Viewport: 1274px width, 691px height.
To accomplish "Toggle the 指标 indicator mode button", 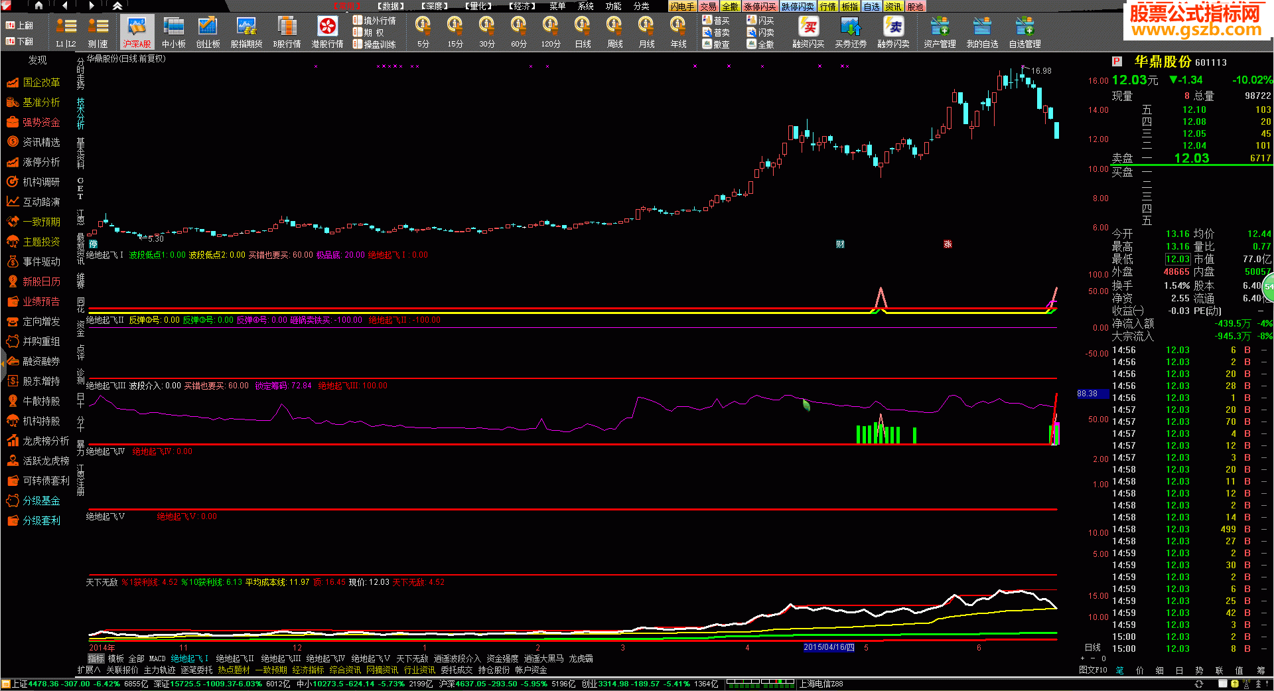I will coord(96,658).
